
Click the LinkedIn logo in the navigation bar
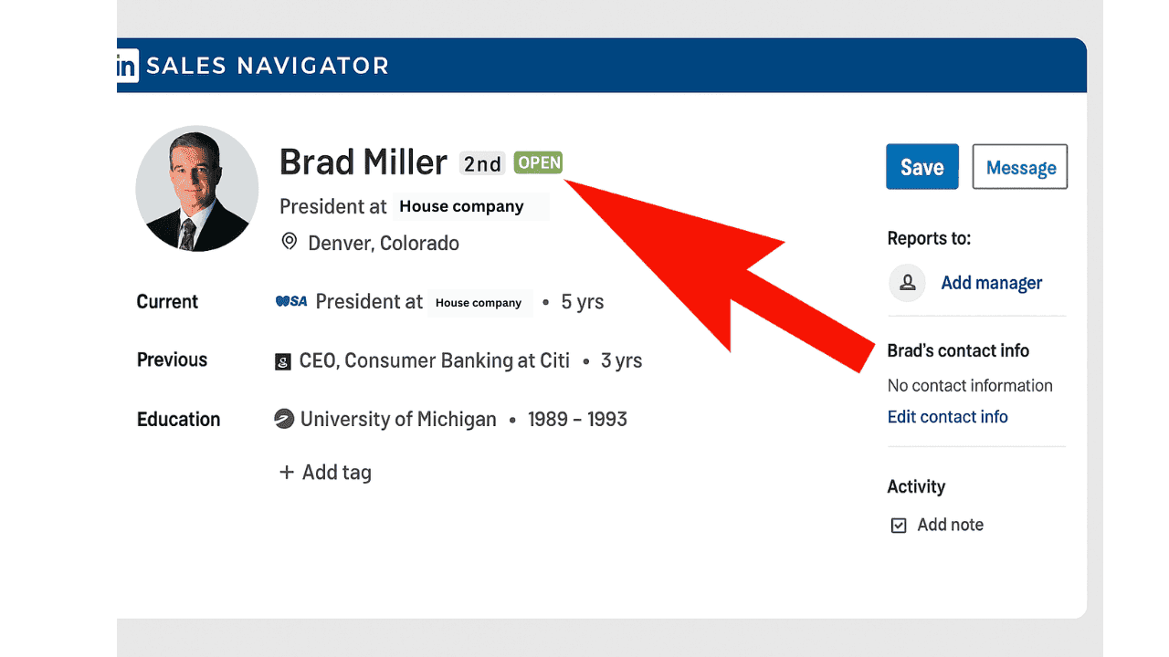click(x=125, y=65)
